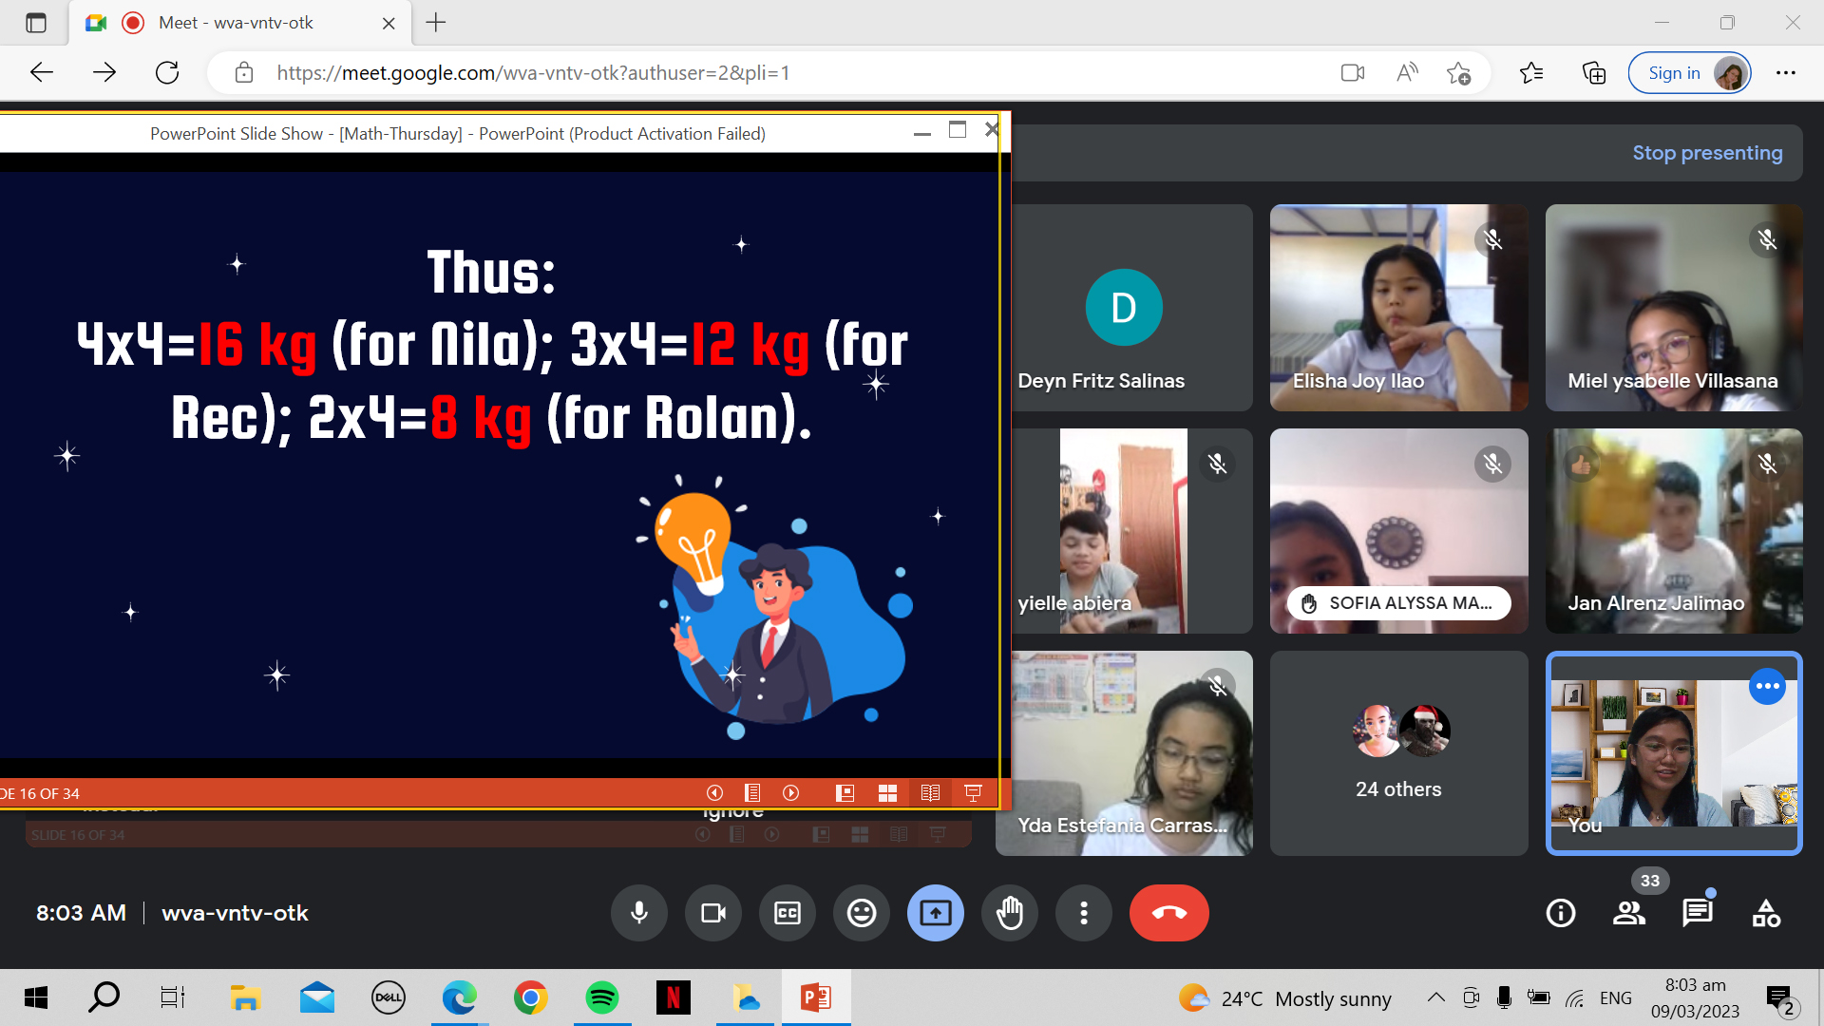The image size is (1824, 1026).
Task: Launch Netflix from the taskbar
Action: point(673,997)
